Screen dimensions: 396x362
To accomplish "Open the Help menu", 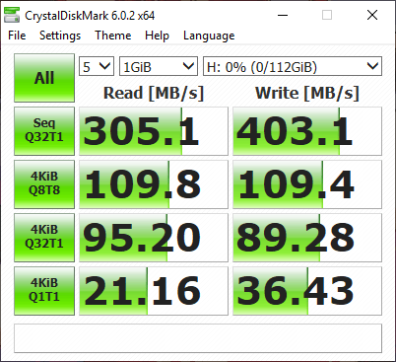I will tap(157, 36).
